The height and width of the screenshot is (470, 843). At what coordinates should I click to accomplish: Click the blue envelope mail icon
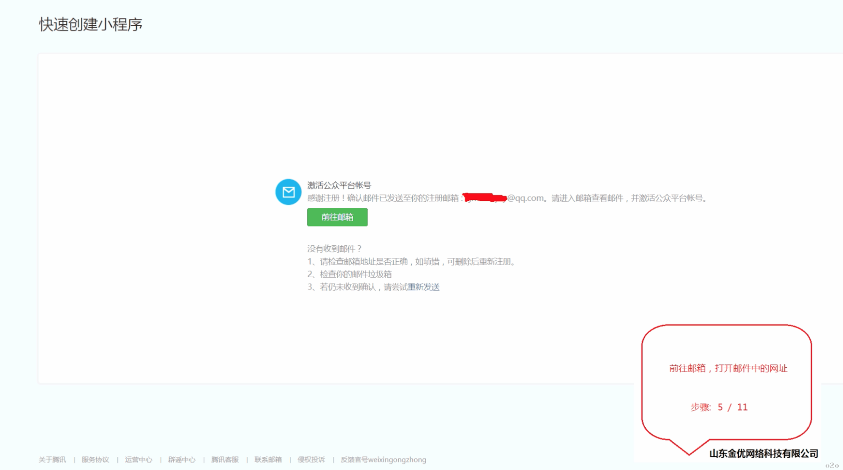tap(288, 192)
